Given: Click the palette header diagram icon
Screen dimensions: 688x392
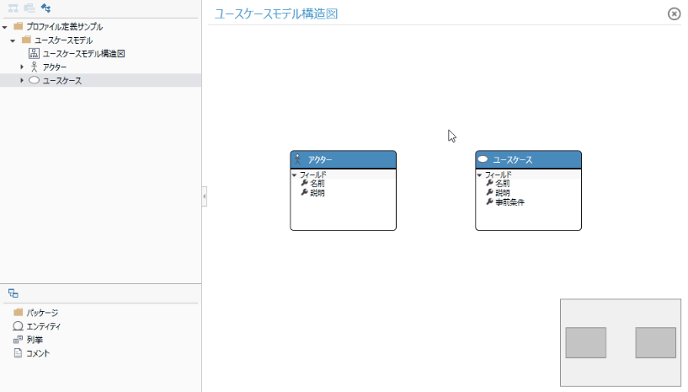Looking at the screenshot, I should pos(13,293).
